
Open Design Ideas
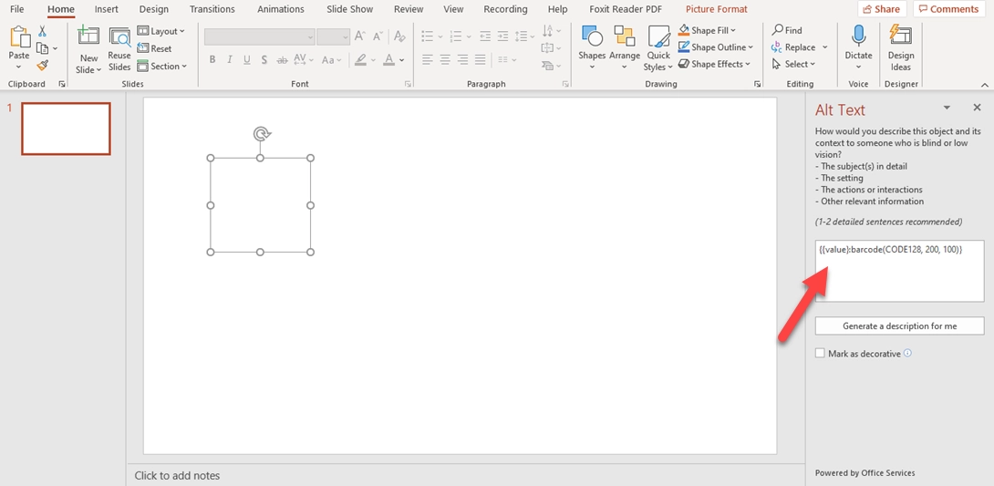(x=900, y=49)
